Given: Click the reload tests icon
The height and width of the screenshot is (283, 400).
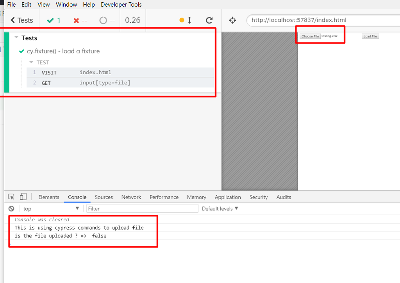Looking at the screenshot, I should tap(209, 20).
